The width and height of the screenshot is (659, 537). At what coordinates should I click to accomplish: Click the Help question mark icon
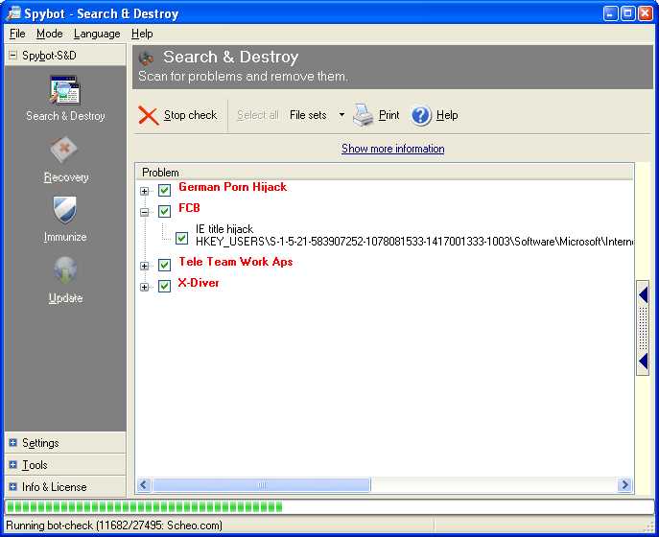click(x=421, y=115)
